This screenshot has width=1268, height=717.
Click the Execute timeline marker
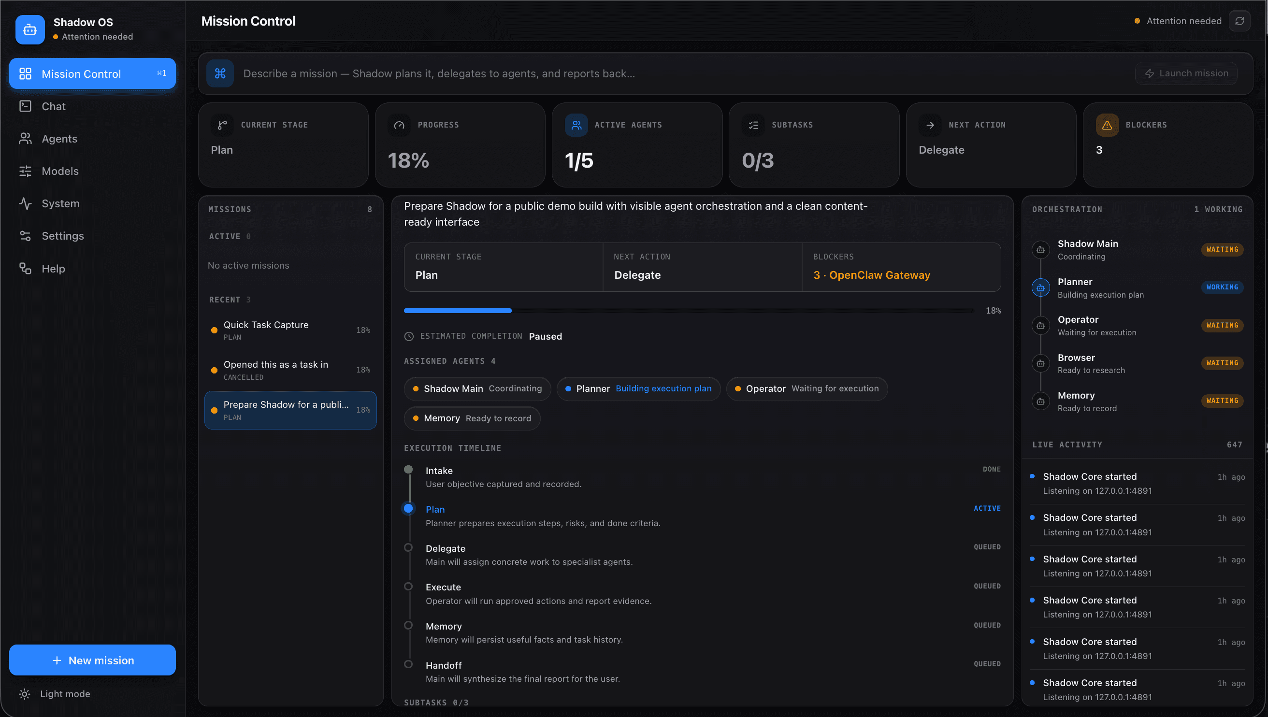408,587
